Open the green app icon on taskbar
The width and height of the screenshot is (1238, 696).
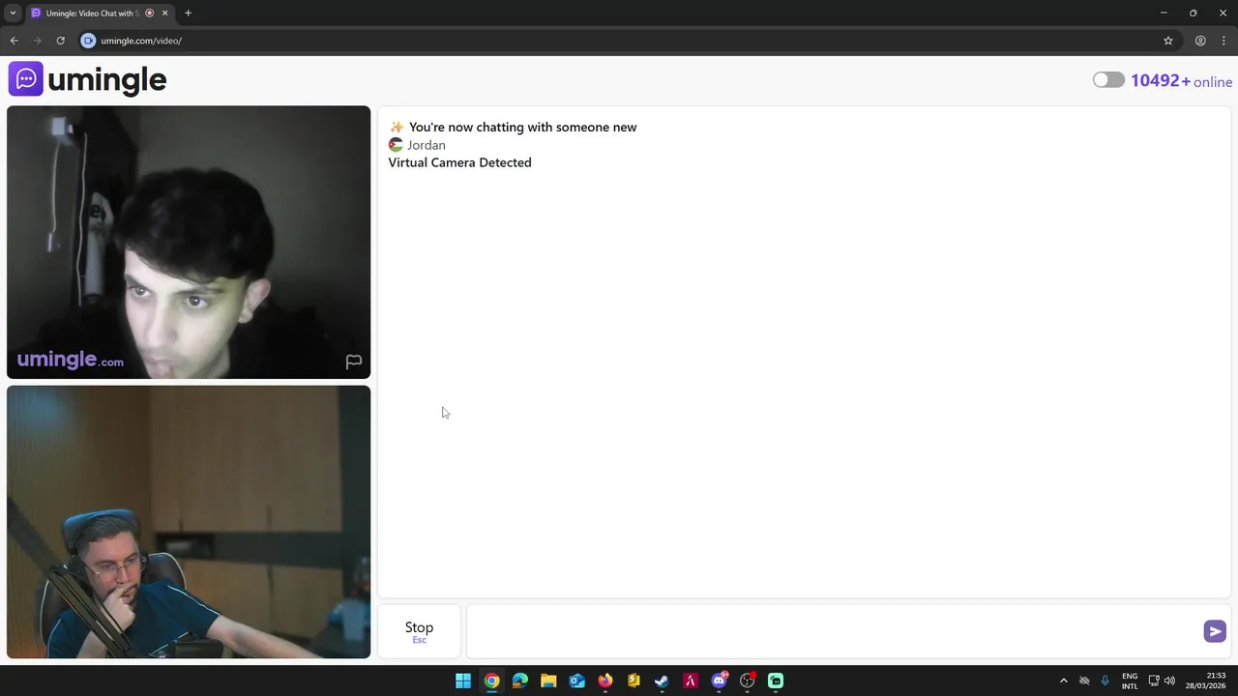pos(776,681)
